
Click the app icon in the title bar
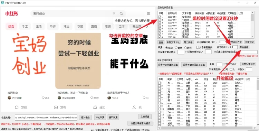coord(2,3)
